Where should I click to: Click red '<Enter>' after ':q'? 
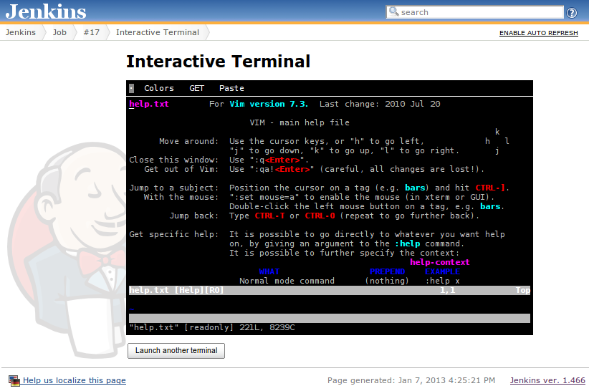point(282,160)
